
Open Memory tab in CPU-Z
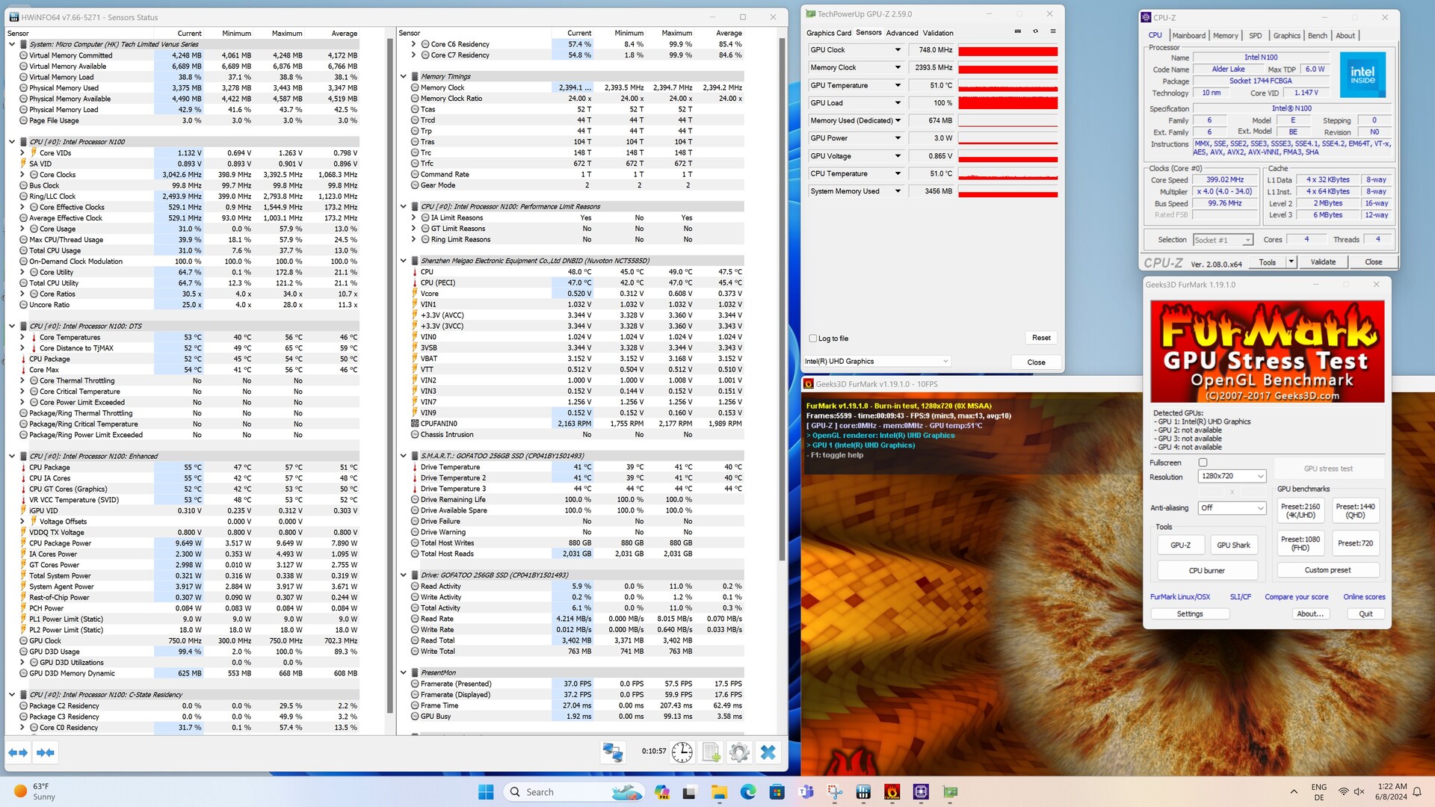tap(1225, 35)
